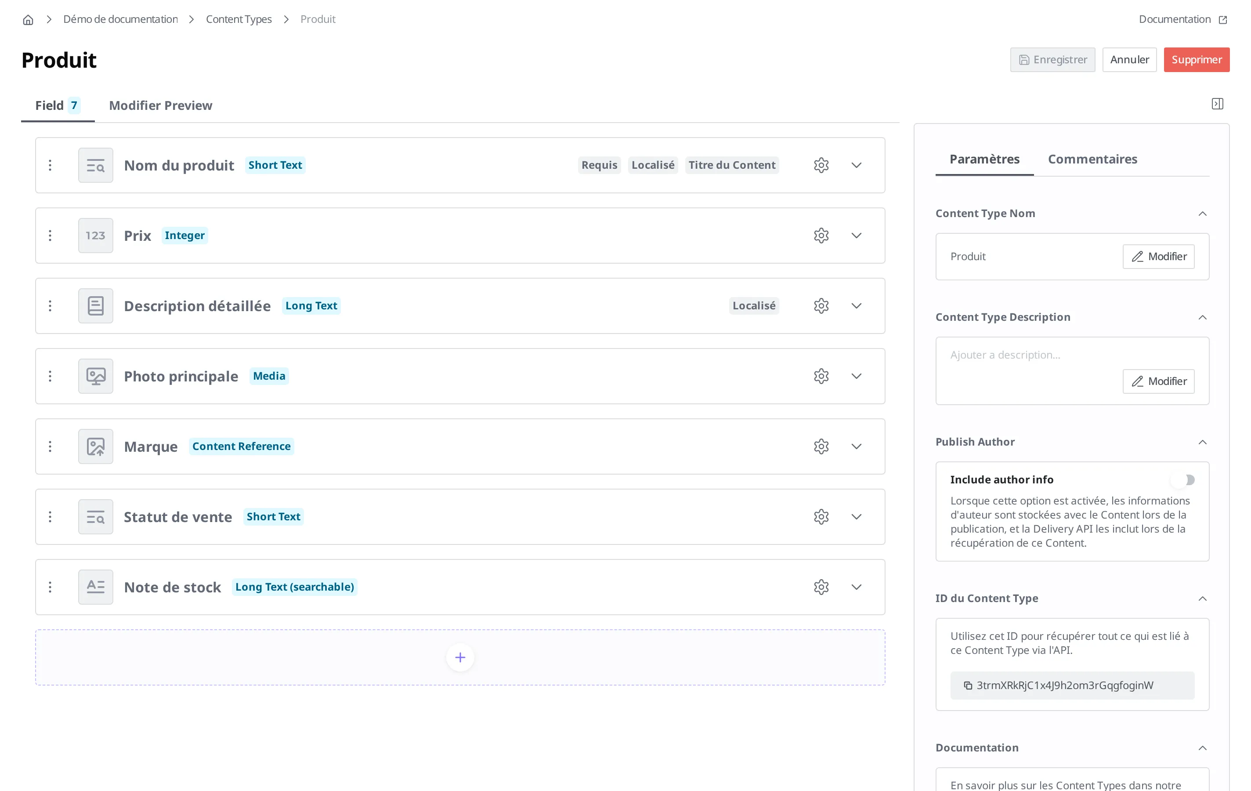Switch to the Modifier Preview tab
Screen dimensions: 1251x791
click(x=160, y=105)
